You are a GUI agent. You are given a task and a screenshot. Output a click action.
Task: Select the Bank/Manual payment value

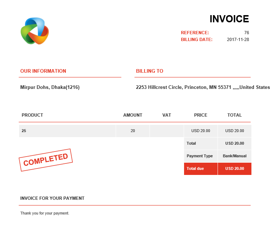coord(234,156)
